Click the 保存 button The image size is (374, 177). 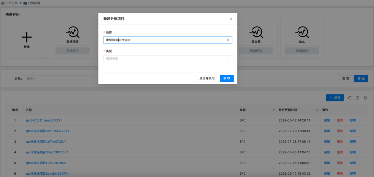227,78
